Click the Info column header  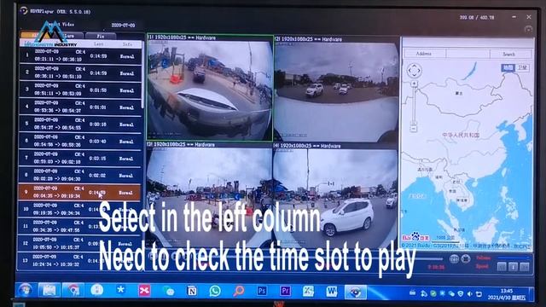coord(127,44)
